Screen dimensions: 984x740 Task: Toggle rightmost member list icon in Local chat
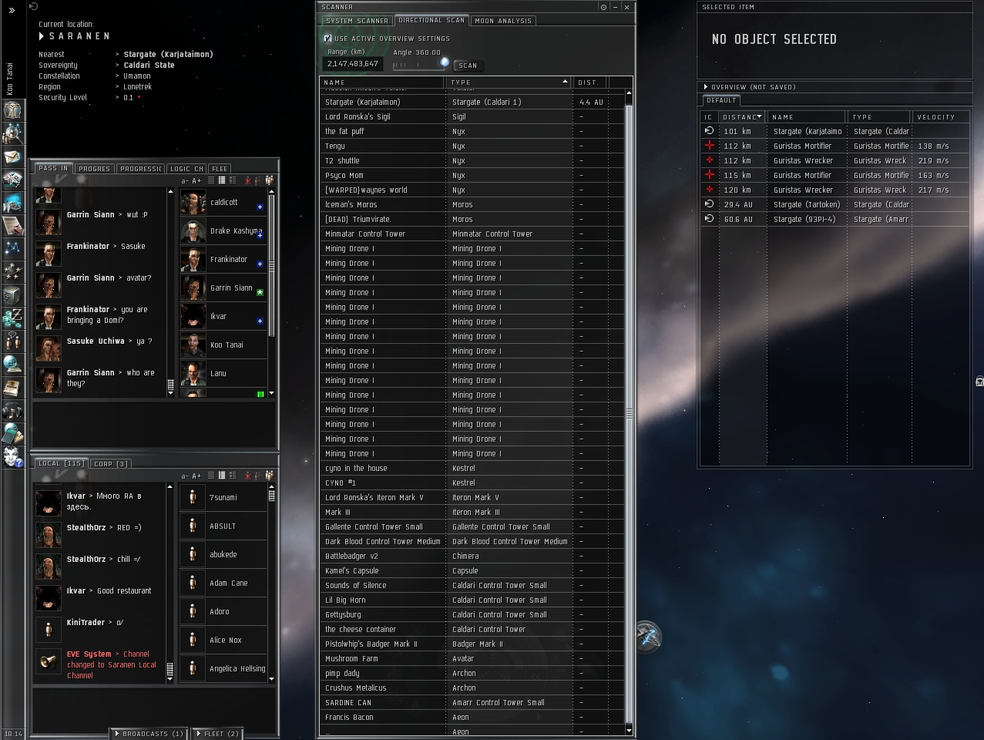[x=269, y=476]
